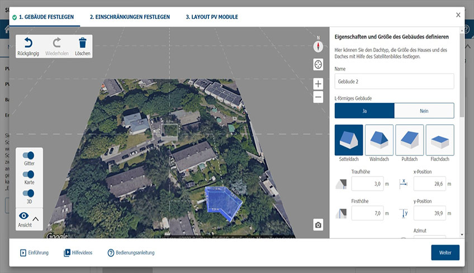Collapse the Ansicht panel chevron
Image resolution: width=474 pixels, height=273 pixels.
[x=36, y=219]
